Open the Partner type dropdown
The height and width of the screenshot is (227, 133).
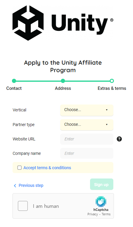(87, 125)
